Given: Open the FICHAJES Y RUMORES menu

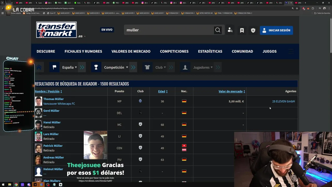Looking at the screenshot, I should pos(83,51).
